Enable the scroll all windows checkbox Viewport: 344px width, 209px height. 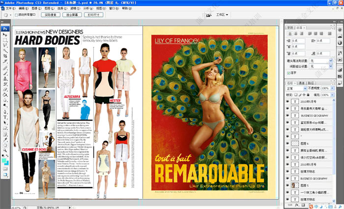[16, 15]
